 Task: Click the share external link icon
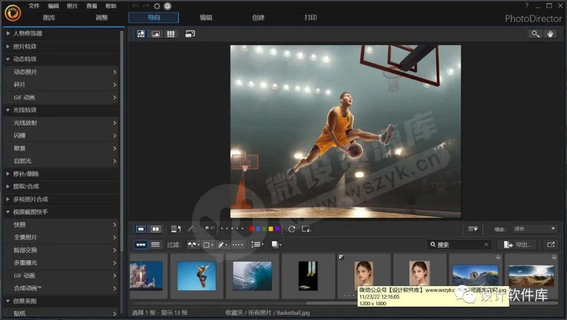550,244
